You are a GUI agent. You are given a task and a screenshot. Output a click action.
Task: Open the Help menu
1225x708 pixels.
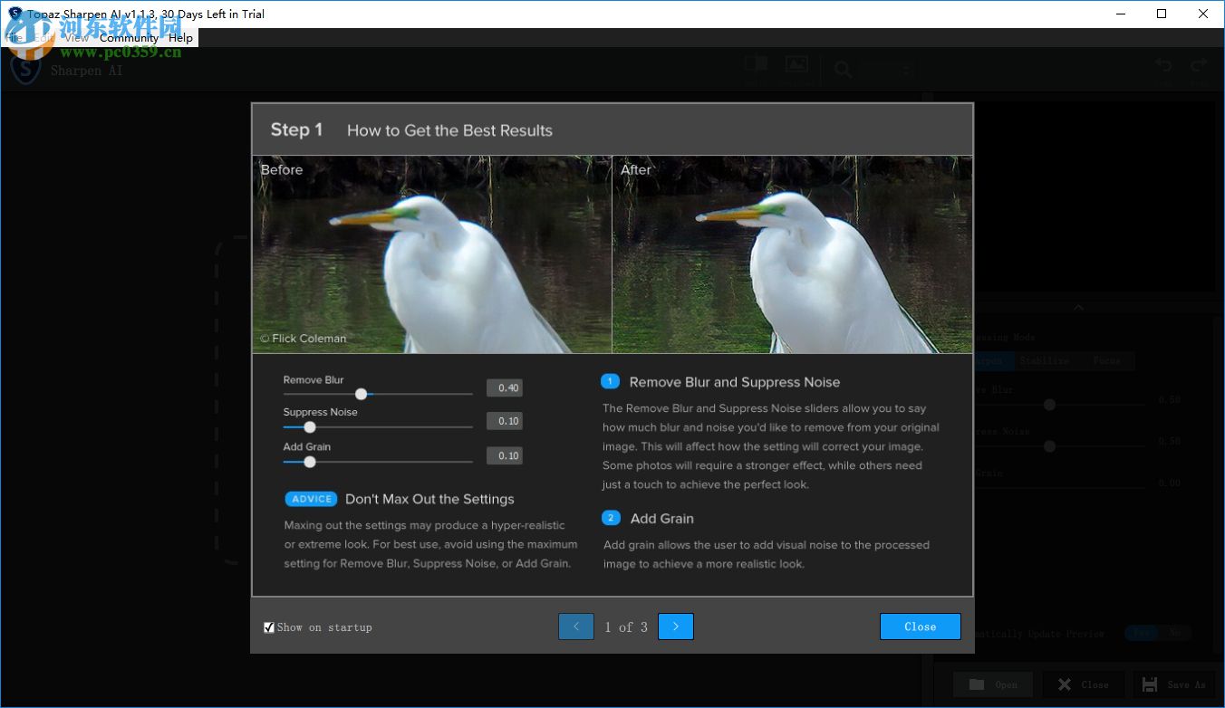click(x=180, y=38)
